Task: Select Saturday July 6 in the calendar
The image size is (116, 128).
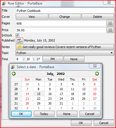Action: pos(95,84)
